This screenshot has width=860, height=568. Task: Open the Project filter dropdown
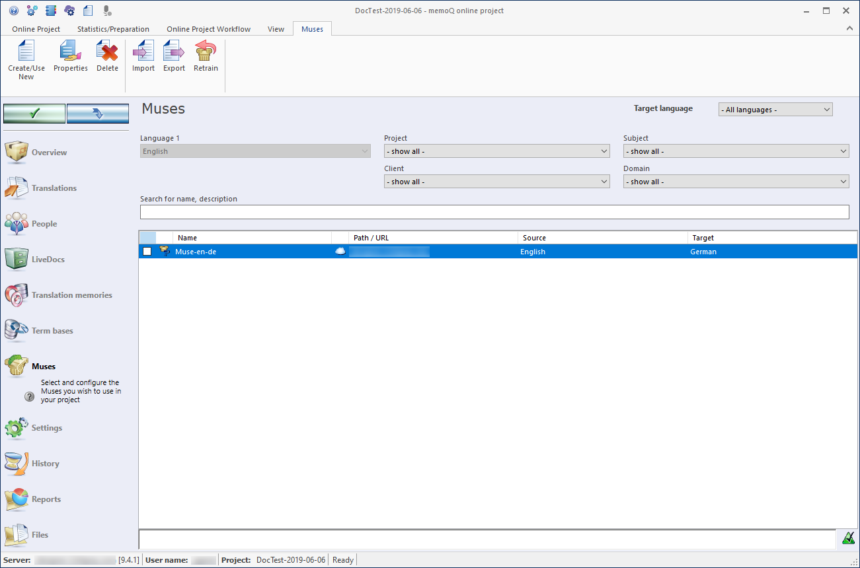click(x=496, y=151)
